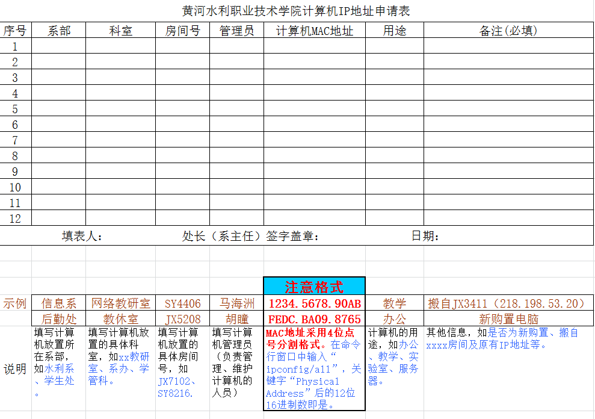Screen dimensions: 595x419
Task: Click the example cell containing 马海洲
Action: [x=236, y=303]
